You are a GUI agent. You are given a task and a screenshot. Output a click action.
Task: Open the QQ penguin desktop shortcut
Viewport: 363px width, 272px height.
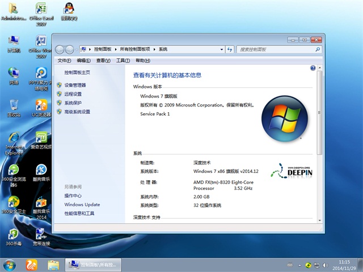click(x=69, y=11)
